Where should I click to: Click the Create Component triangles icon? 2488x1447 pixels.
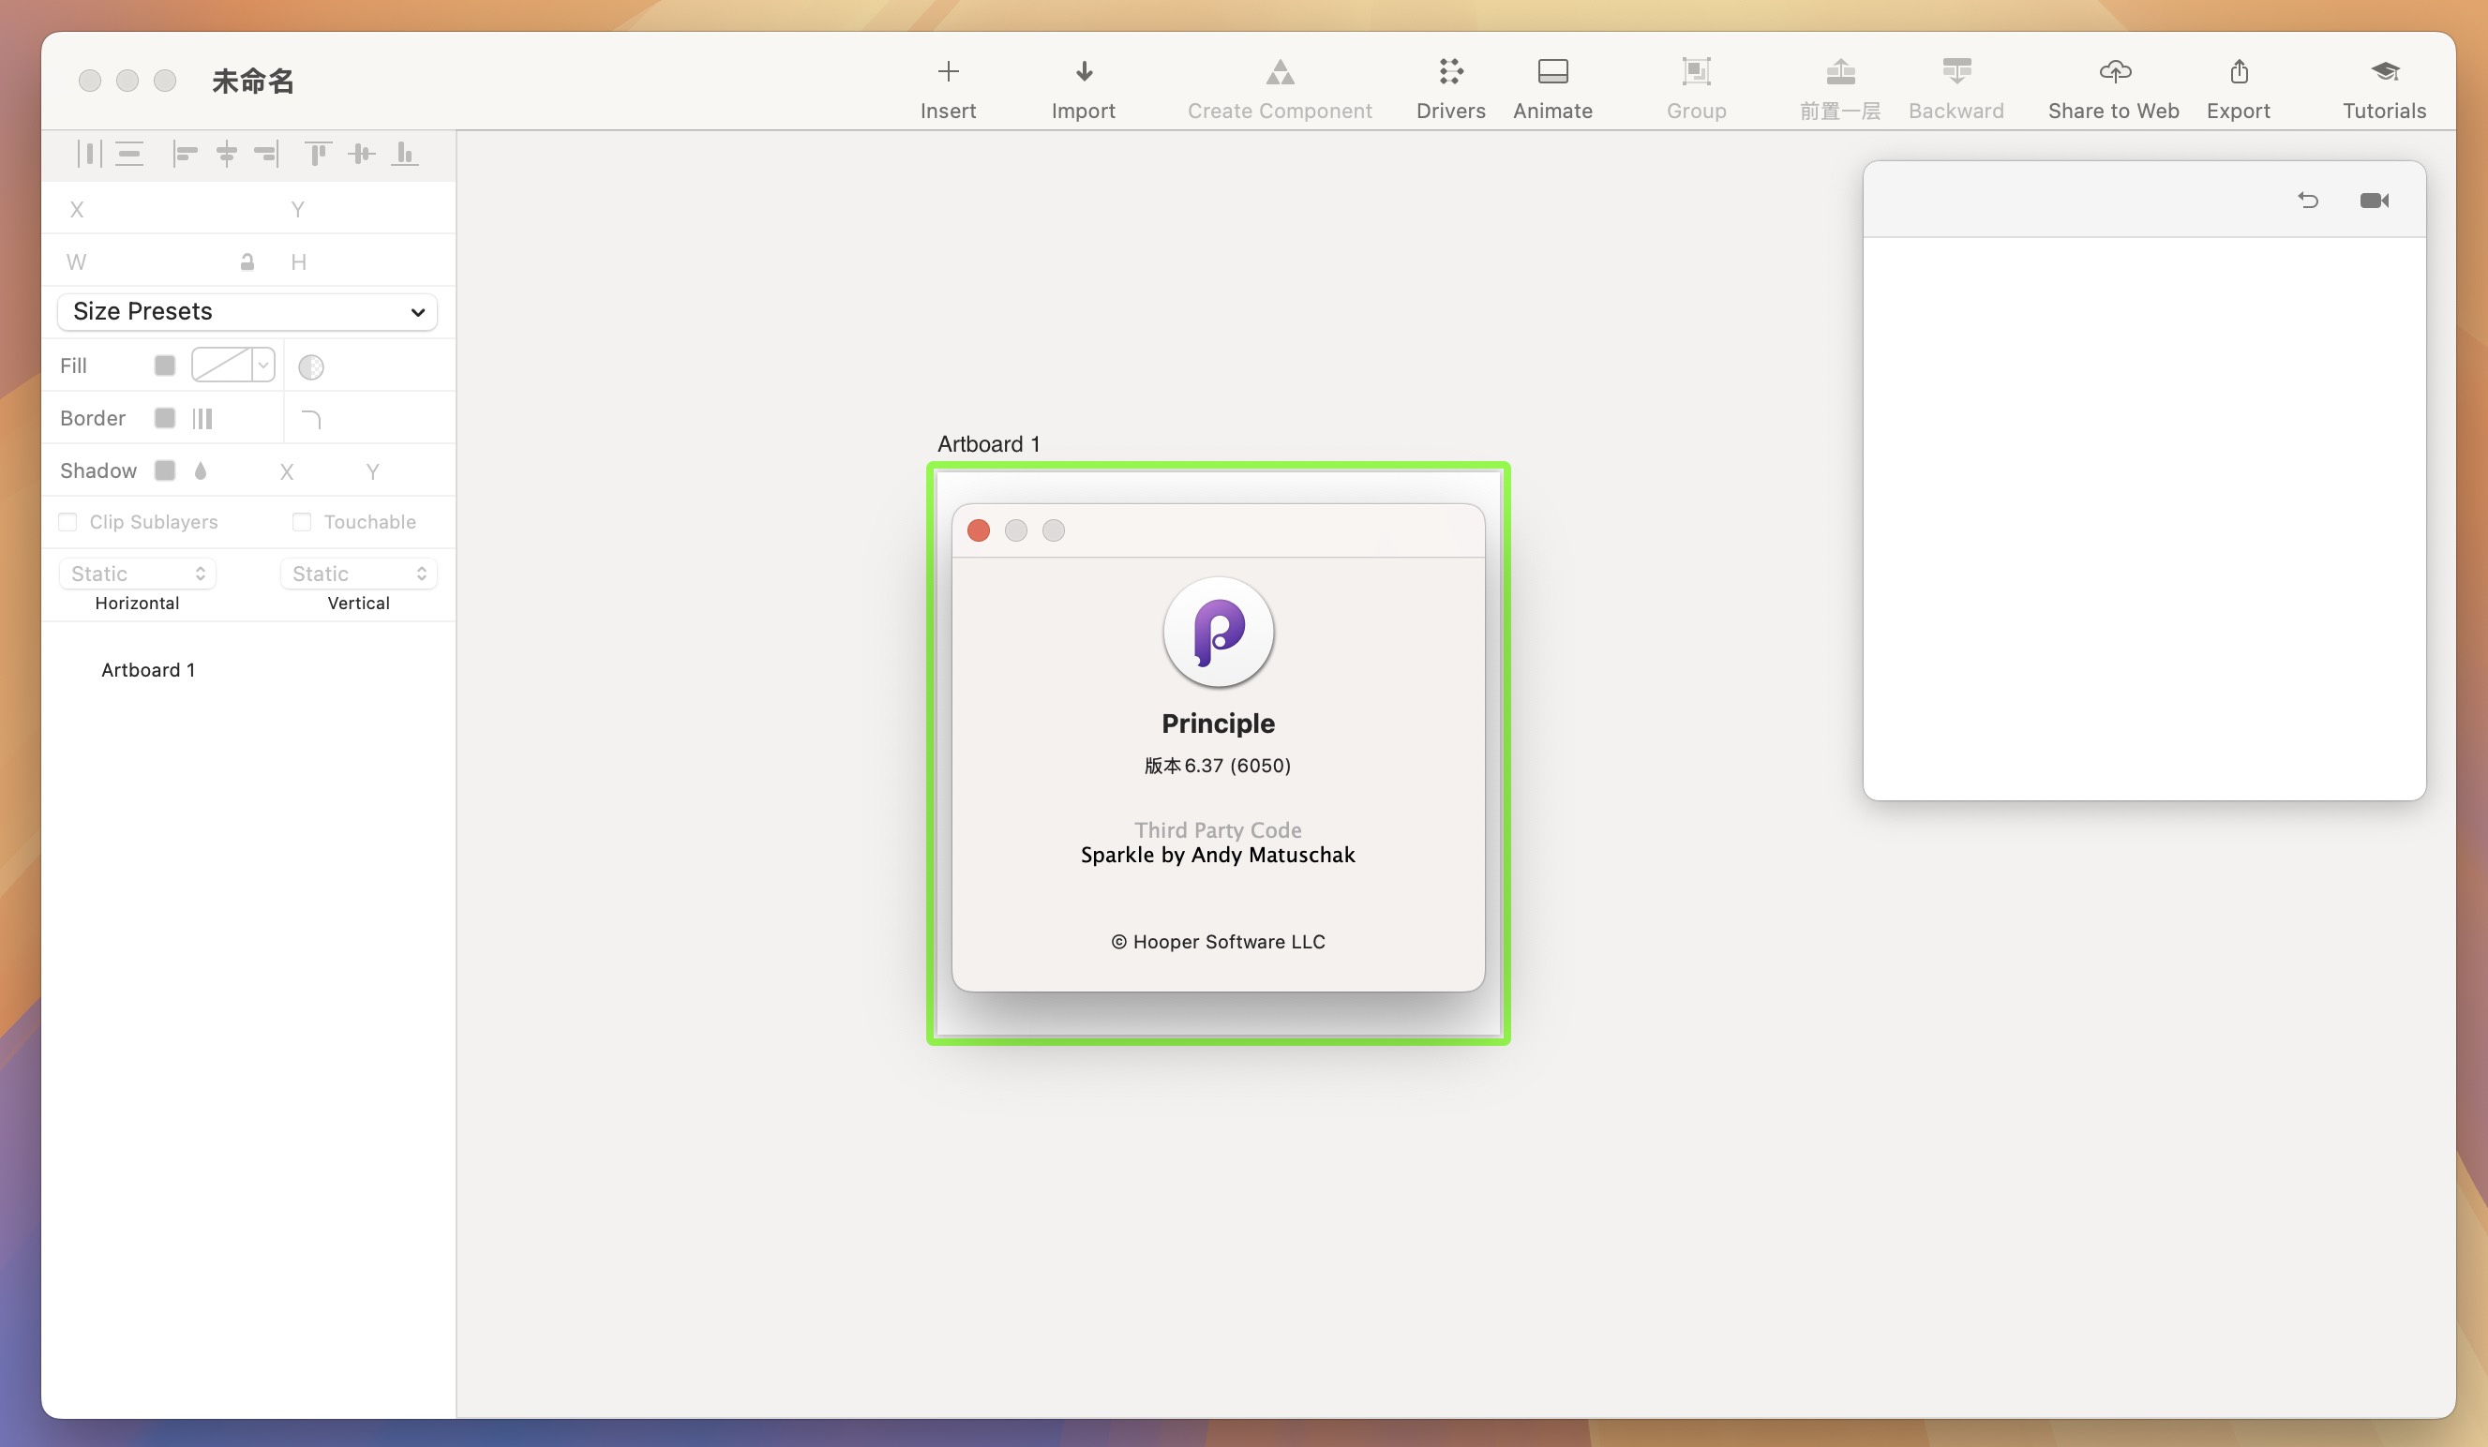(x=1280, y=71)
